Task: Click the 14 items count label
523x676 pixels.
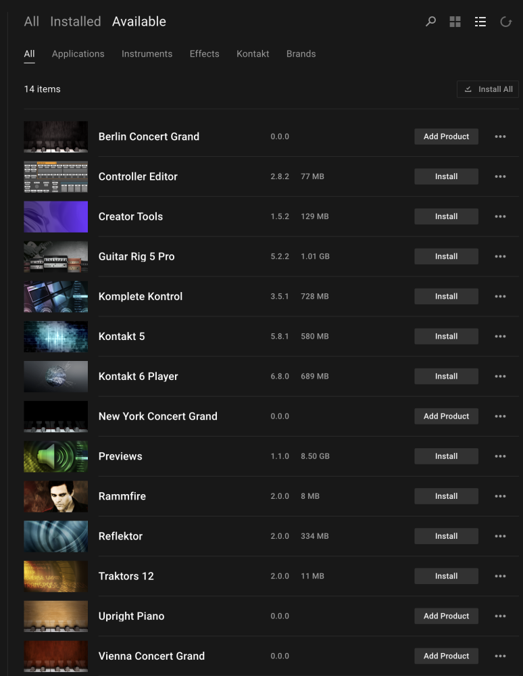Action: coord(42,89)
